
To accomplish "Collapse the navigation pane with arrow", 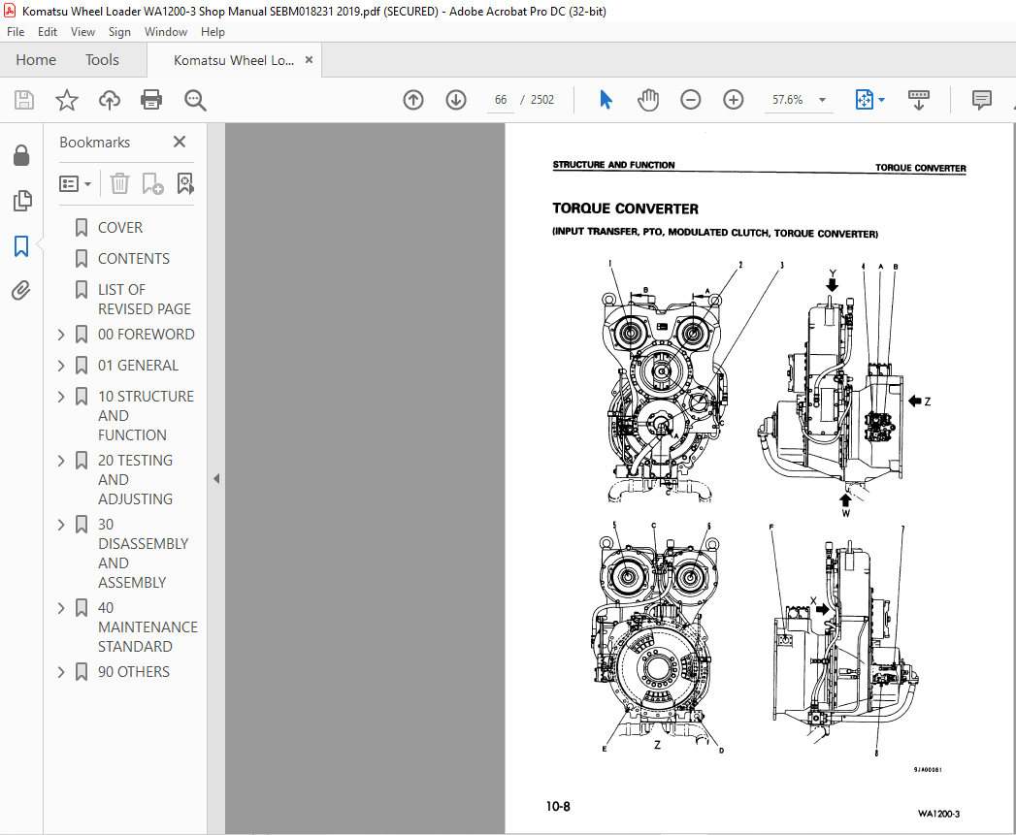I will pos(216,479).
